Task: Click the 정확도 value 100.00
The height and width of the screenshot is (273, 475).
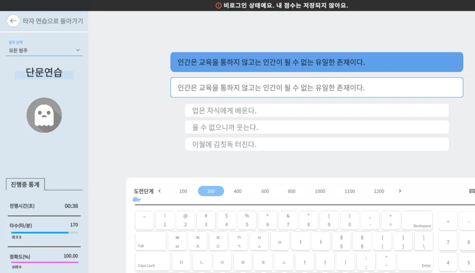Action: [71, 256]
